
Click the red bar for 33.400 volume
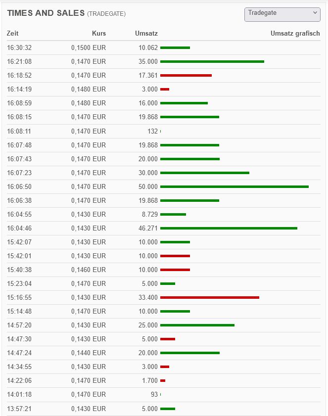pos(209,297)
